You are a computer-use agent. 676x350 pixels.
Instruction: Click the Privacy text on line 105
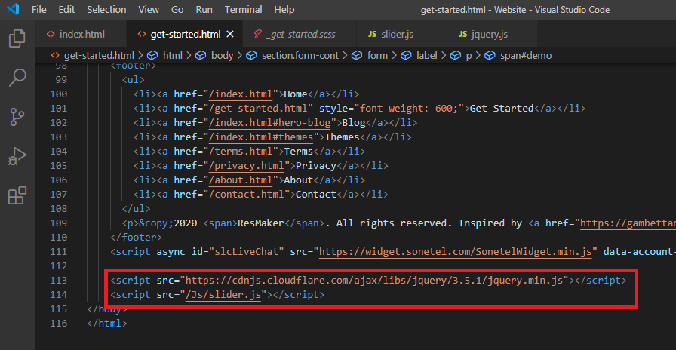(315, 165)
